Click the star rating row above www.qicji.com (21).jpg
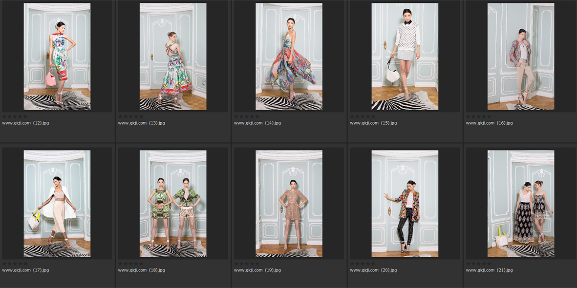 point(478,264)
